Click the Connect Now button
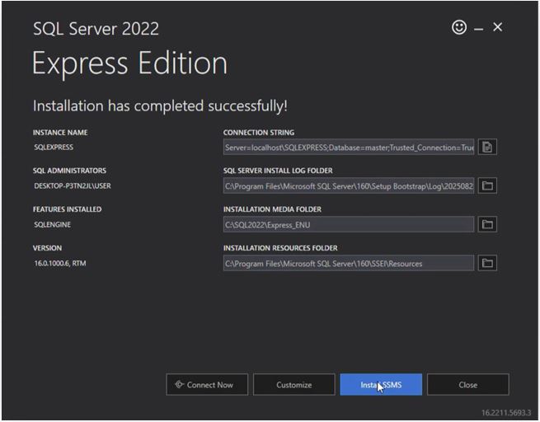The image size is (540, 422). (205, 385)
